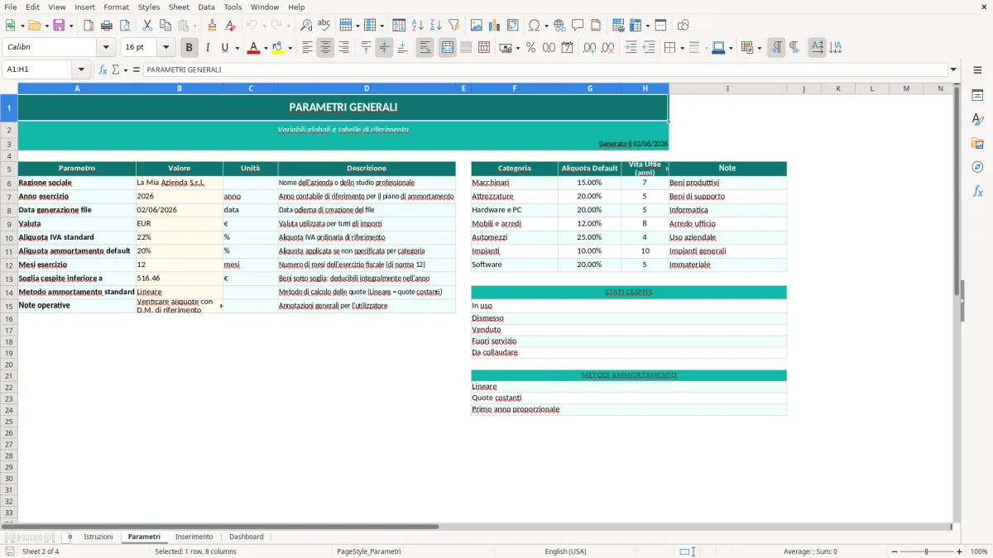Open sidebar Styles panel icon

point(977,120)
